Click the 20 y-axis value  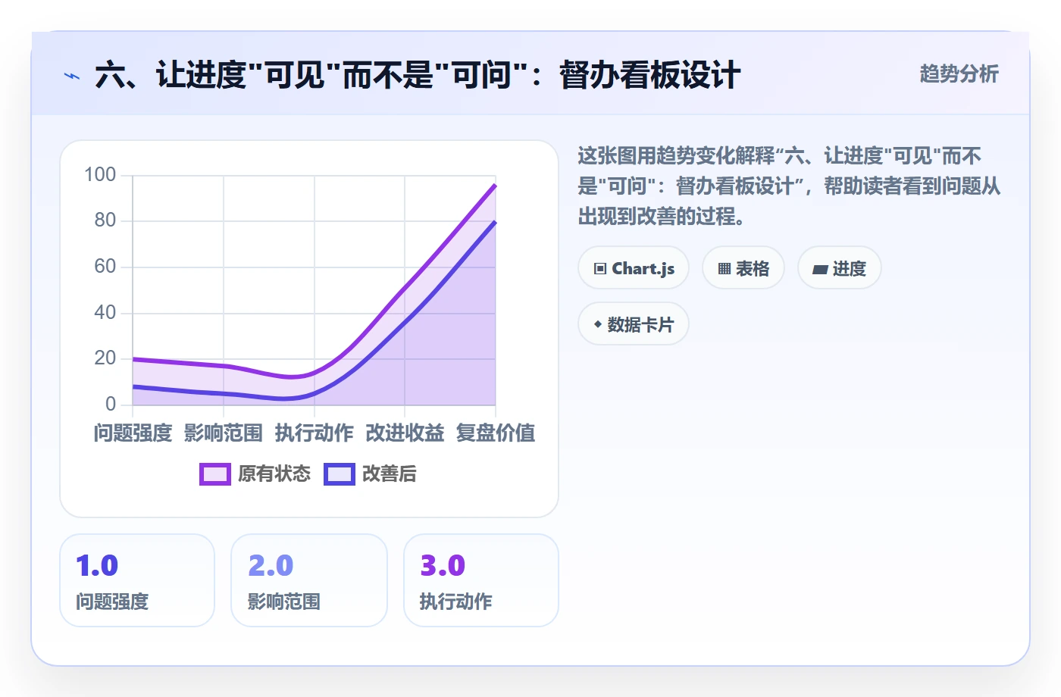point(105,358)
